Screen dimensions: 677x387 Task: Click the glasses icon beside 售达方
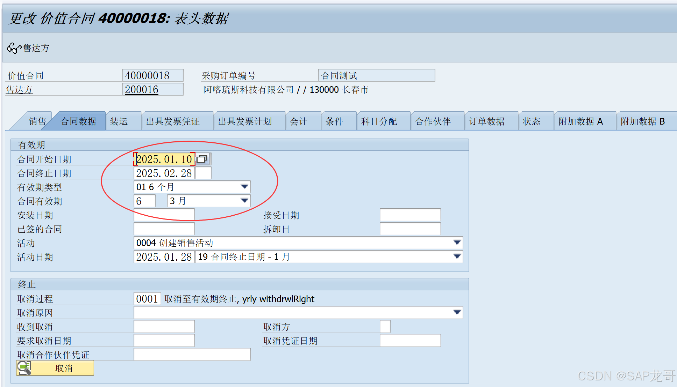click(x=14, y=48)
